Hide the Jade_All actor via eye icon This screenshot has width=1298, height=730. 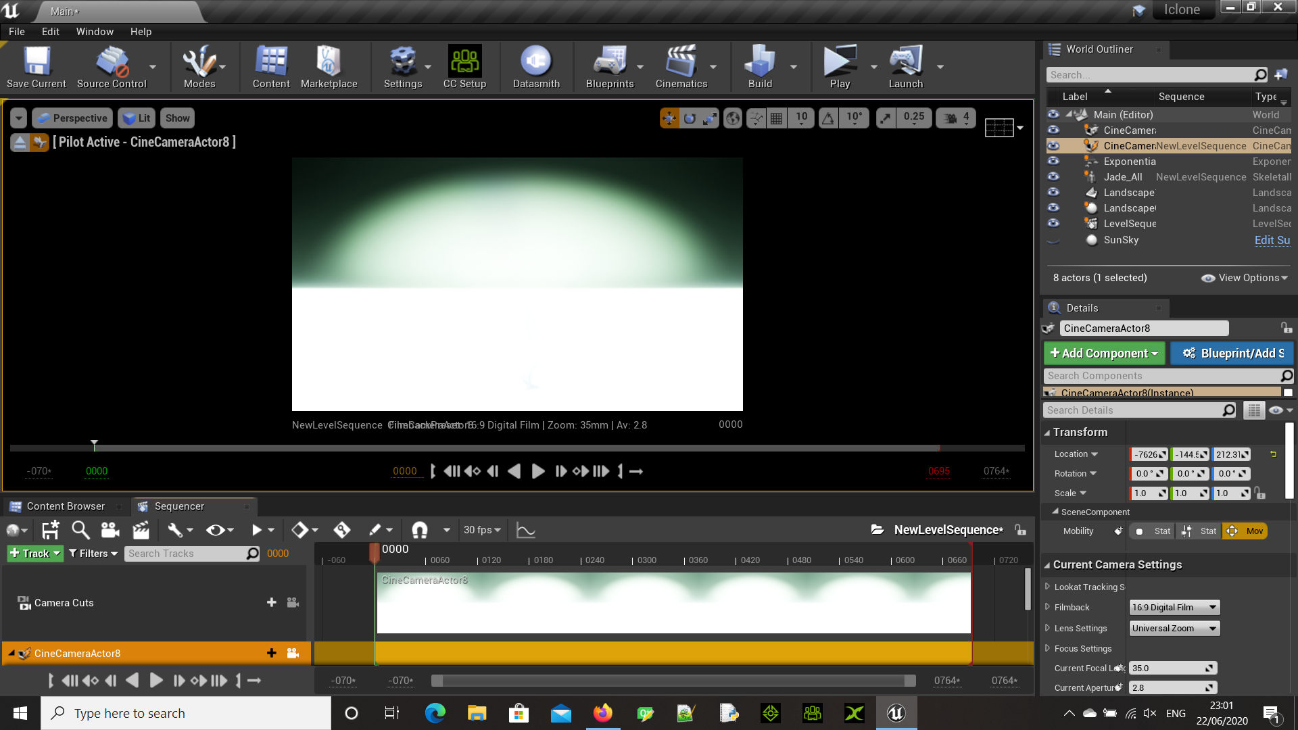coord(1053,176)
